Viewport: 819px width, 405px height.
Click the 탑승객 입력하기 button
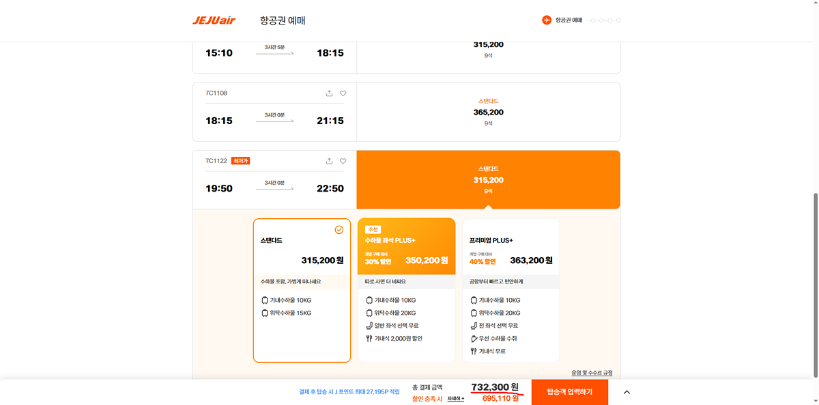(x=570, y=392)
